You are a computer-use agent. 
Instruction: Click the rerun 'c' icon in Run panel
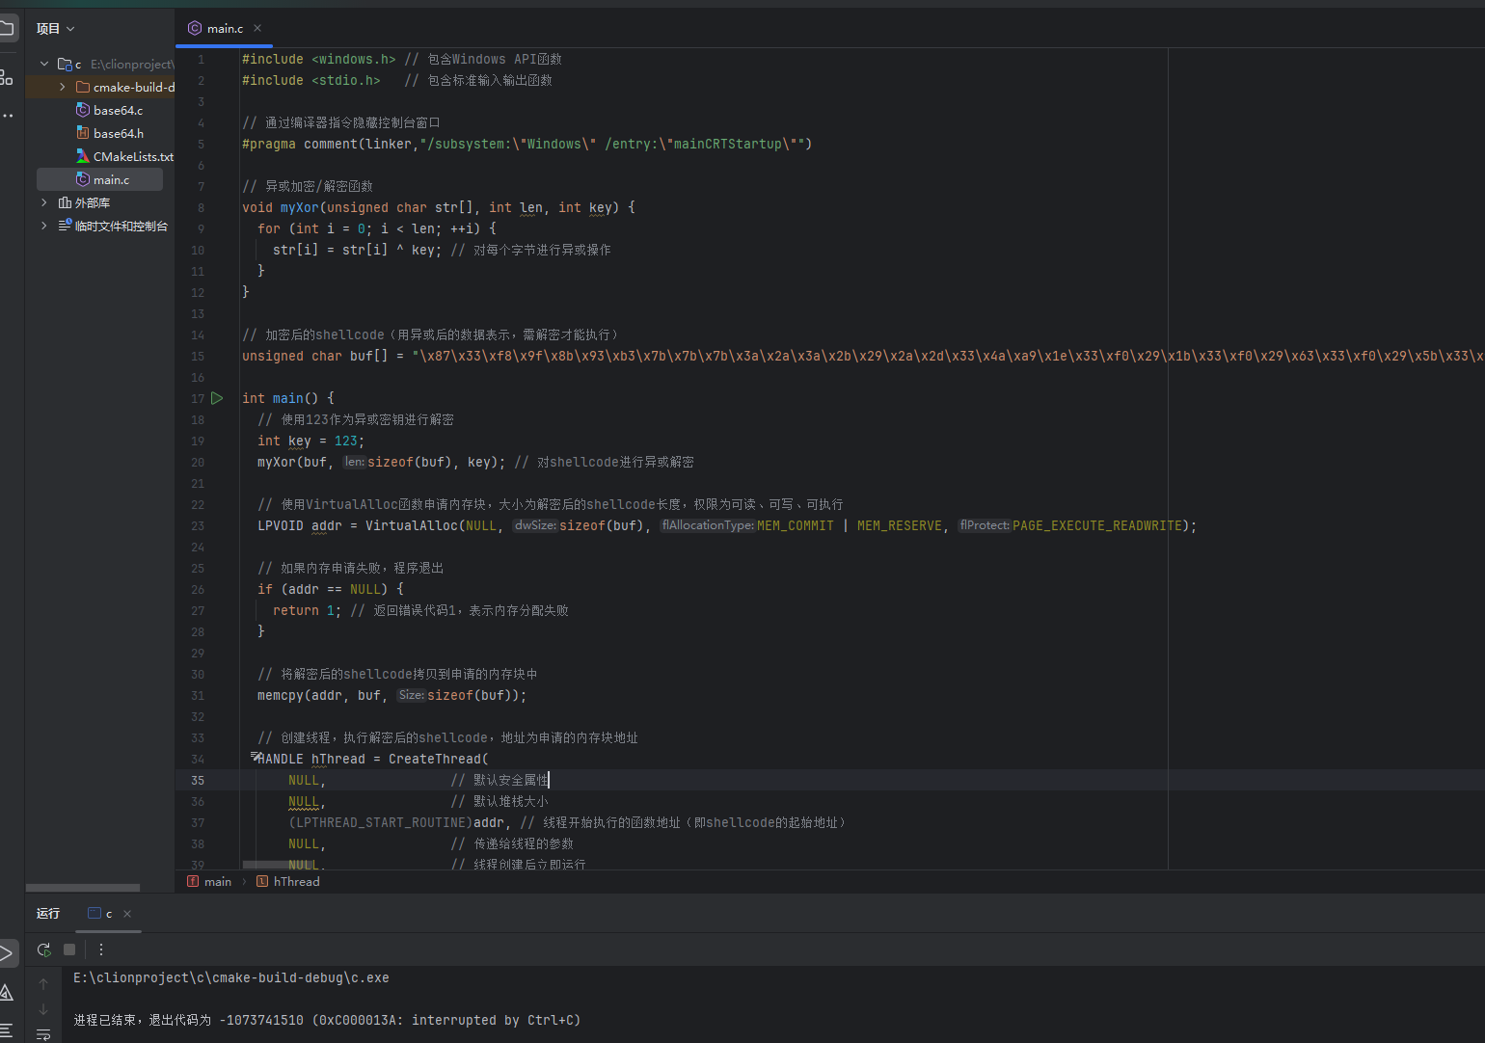tap(44, 949)
